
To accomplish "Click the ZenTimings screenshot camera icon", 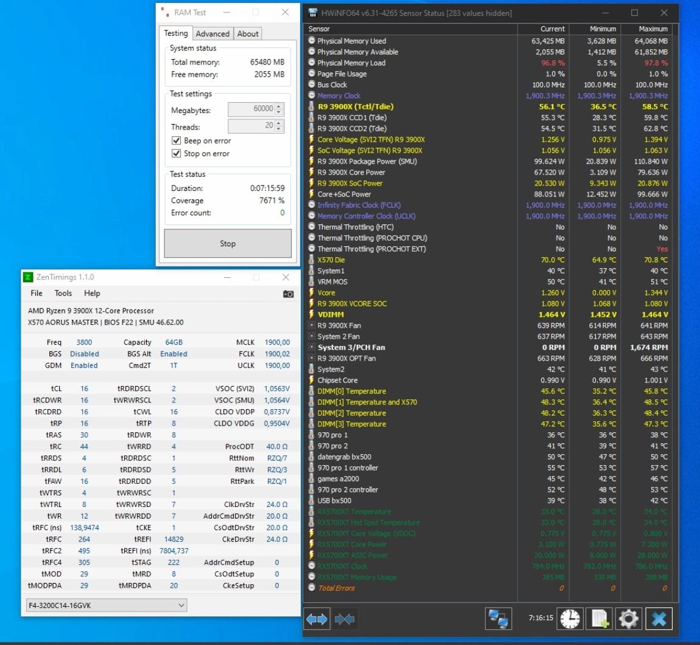I will click(x=289, y=294).
